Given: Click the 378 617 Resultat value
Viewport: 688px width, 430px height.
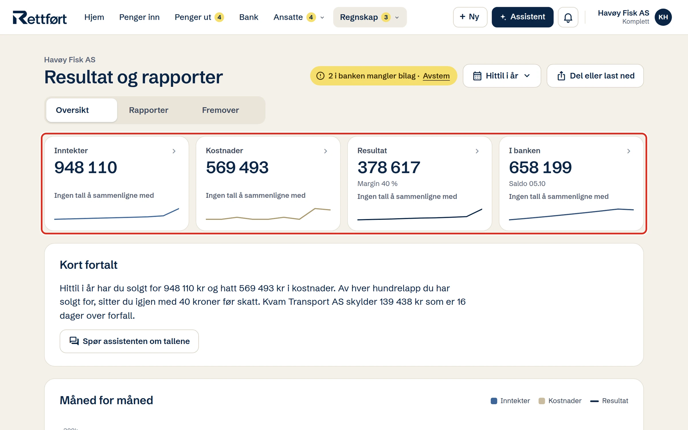Looking at the screenshot, I should (389, 167).
